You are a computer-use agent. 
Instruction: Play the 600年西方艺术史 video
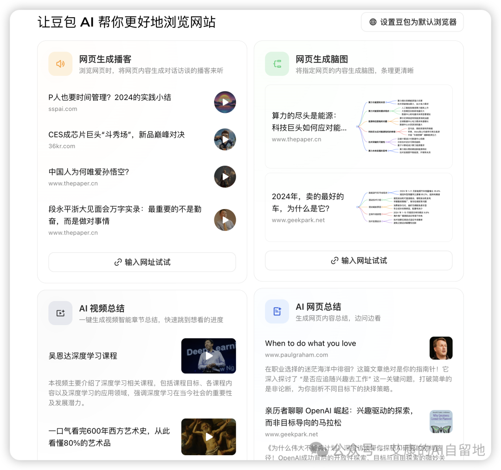pyautogui.click(x=208, y=437)
